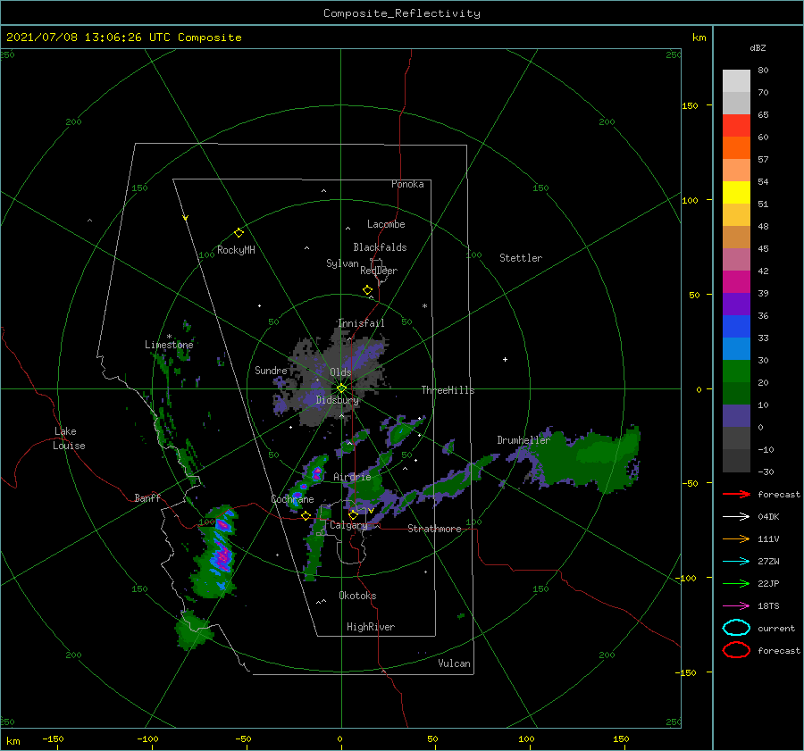
Task: Click the Sylvan label
Action: pos(342,263)
